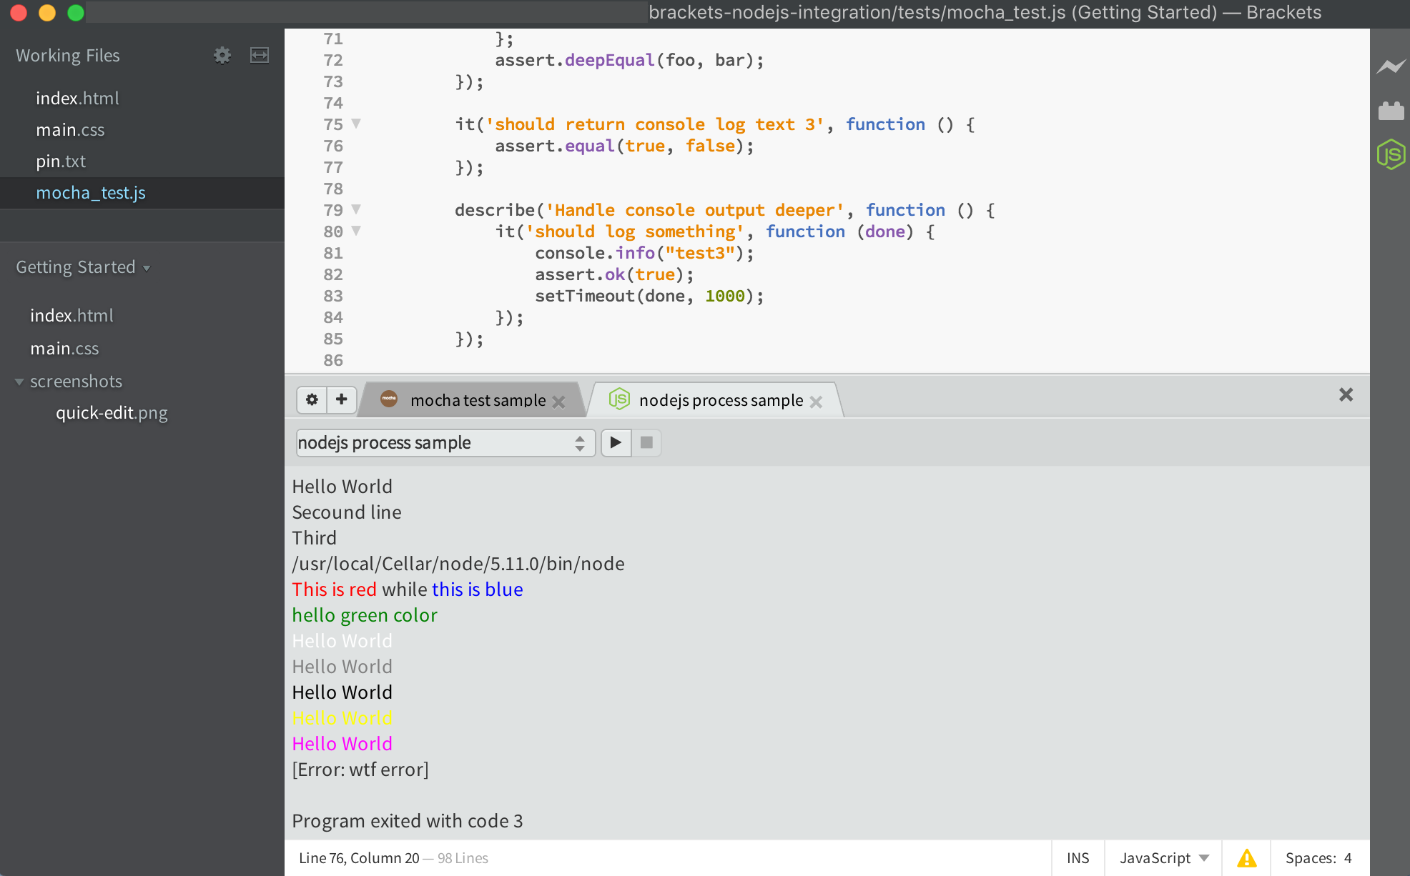
Task: Open the Extension Manager icon
Action: coord(1391,111)
